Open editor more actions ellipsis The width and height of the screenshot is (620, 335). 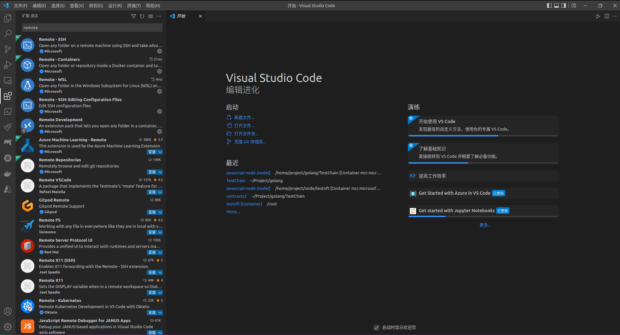click(615, 16)
